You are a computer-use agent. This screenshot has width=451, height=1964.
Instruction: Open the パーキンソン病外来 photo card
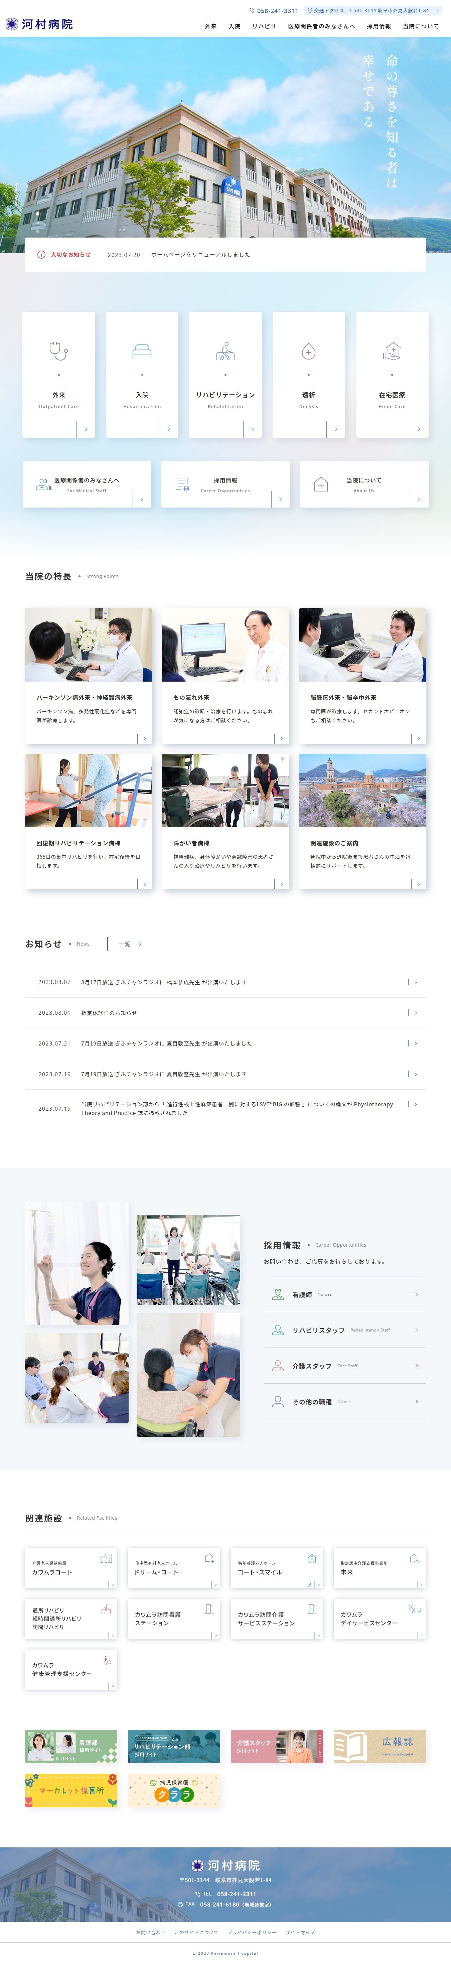89,676
